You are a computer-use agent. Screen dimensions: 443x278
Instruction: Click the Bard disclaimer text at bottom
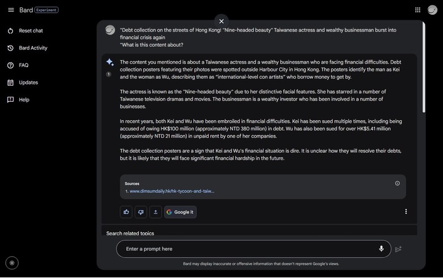261,264
